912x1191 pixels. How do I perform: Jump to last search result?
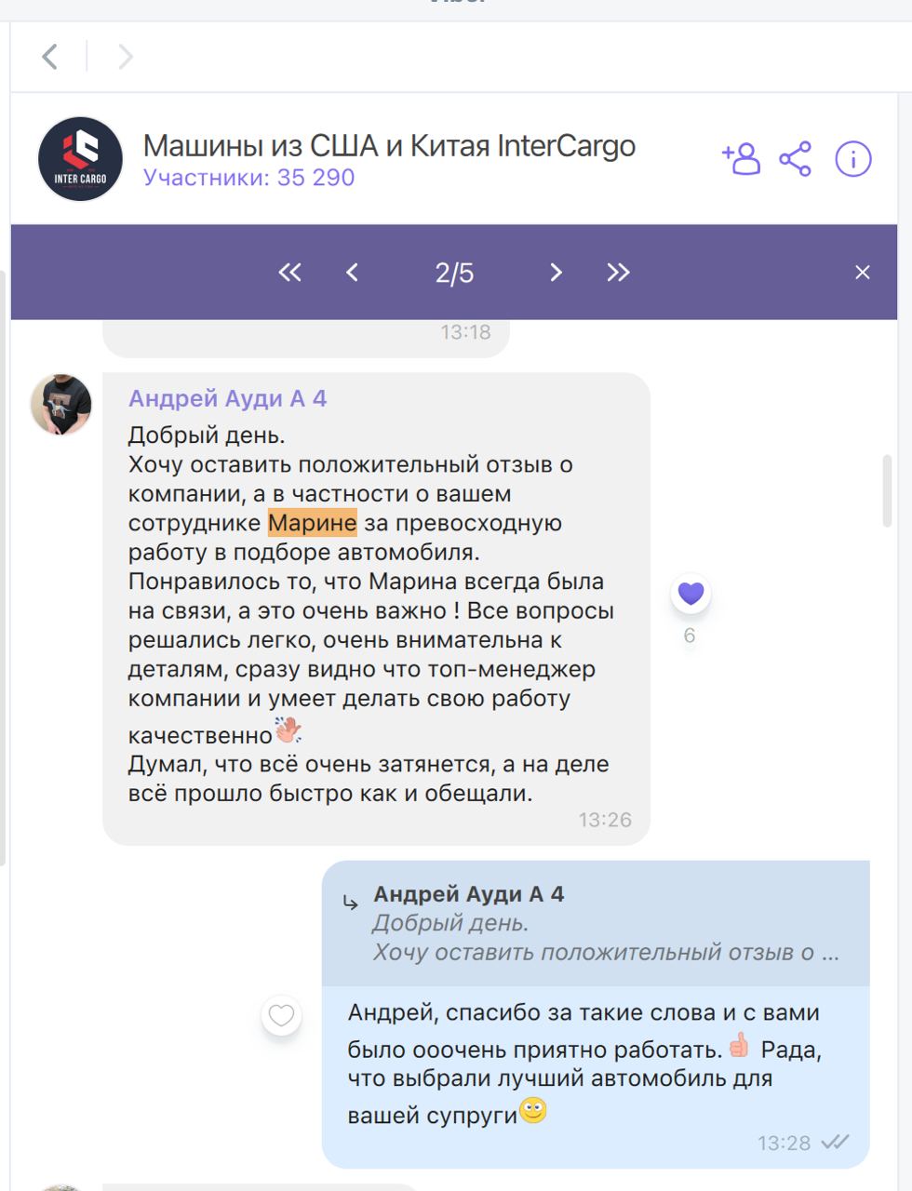pos(618,272)
